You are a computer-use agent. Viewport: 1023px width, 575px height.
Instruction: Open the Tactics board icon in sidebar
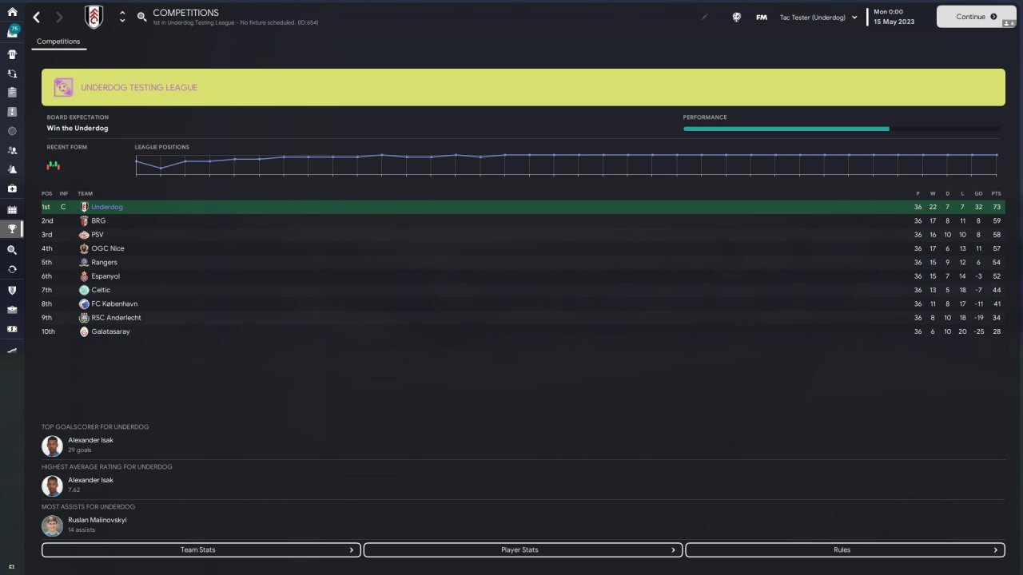pos(12,112)
